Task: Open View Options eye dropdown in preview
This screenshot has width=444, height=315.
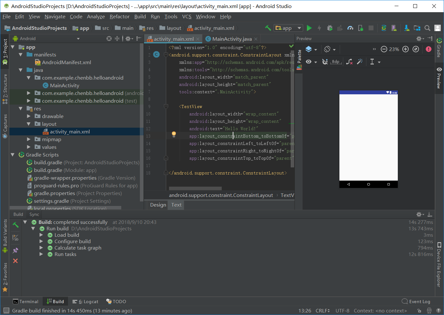Action: [311, 62]
